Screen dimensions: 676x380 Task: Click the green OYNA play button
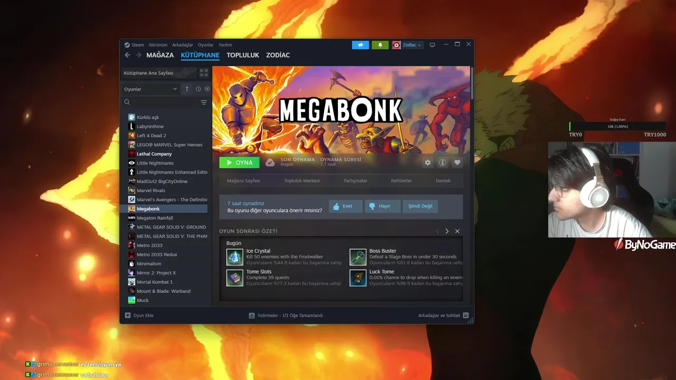pyautogui.click(x=239, y=163)
